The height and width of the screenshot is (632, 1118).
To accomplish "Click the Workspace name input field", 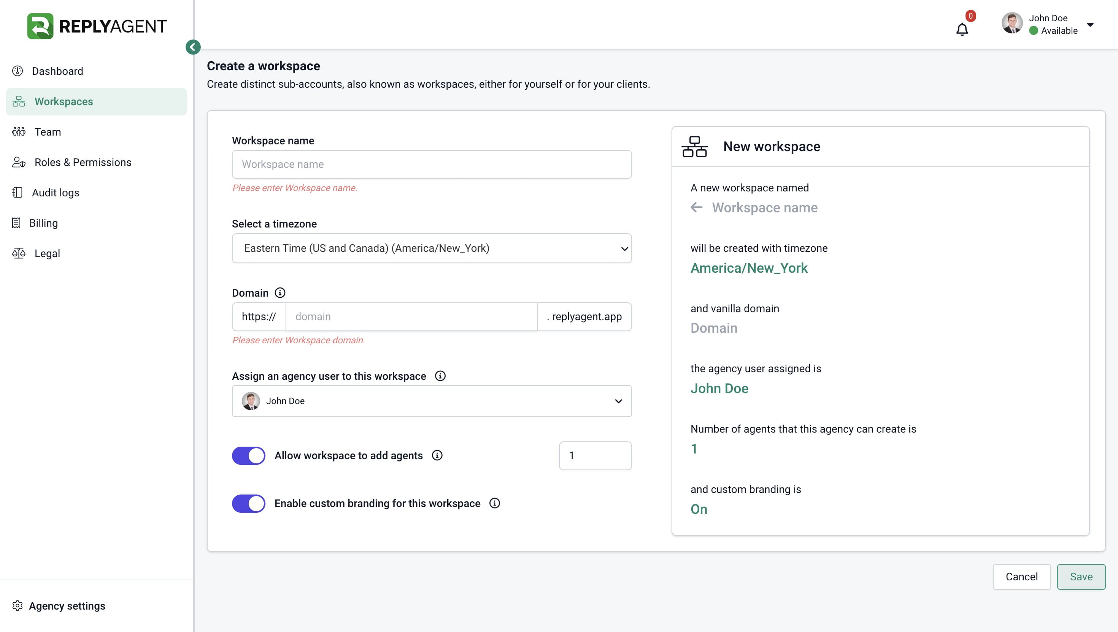I will [x=432, y=164].
